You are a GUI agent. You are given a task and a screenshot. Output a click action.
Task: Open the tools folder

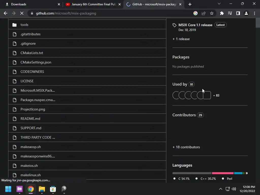point(24,25)
